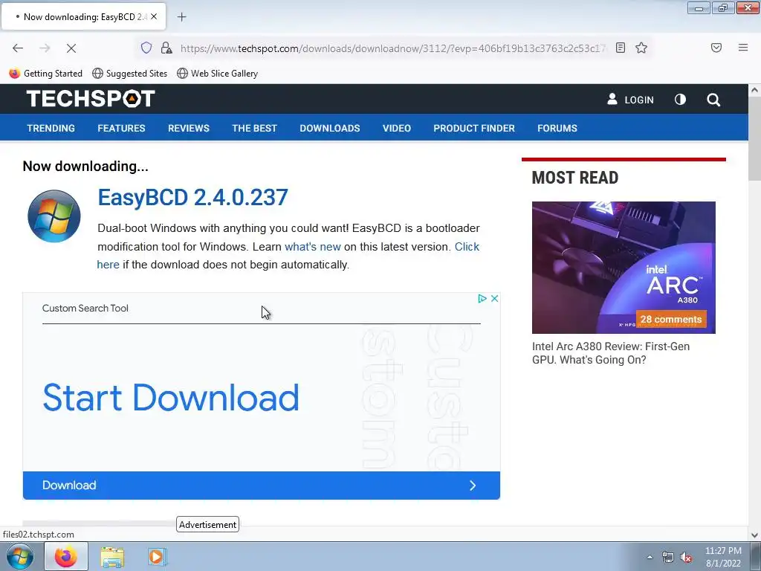
Task: Select the 'Now downloading: EasyBCD' tab
Action: click(83, 16)
